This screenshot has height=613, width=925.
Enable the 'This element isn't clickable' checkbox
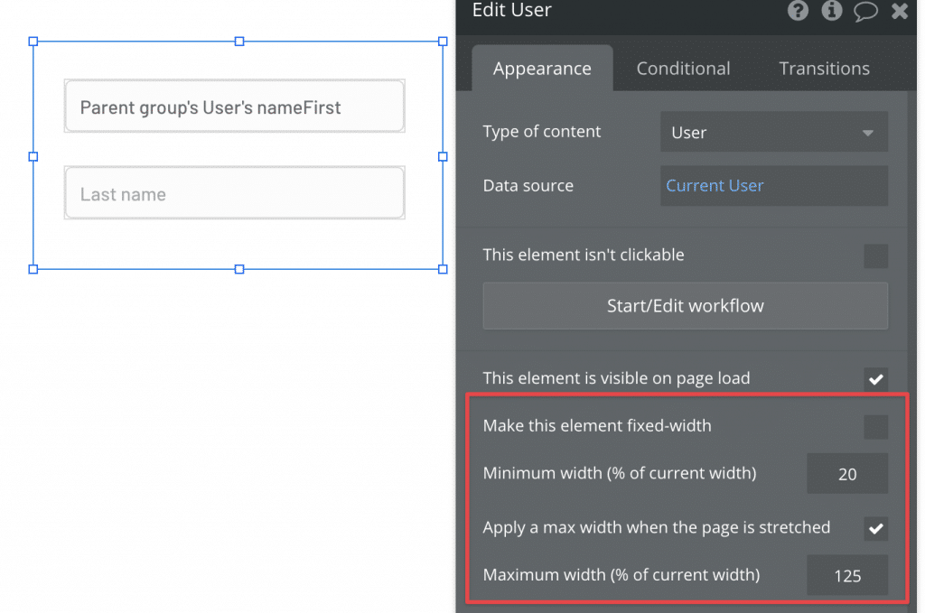tap(875, 255)
